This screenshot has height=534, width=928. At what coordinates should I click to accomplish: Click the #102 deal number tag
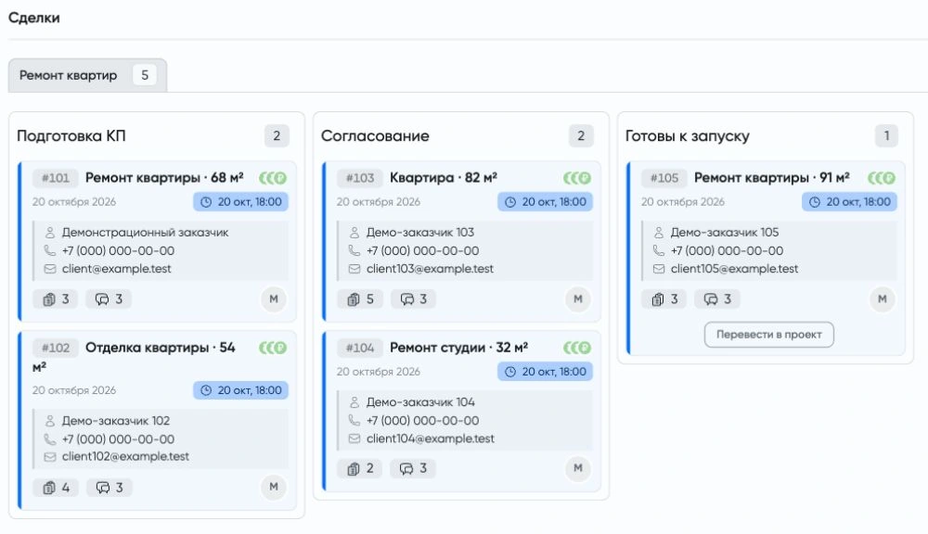(55, 348)
